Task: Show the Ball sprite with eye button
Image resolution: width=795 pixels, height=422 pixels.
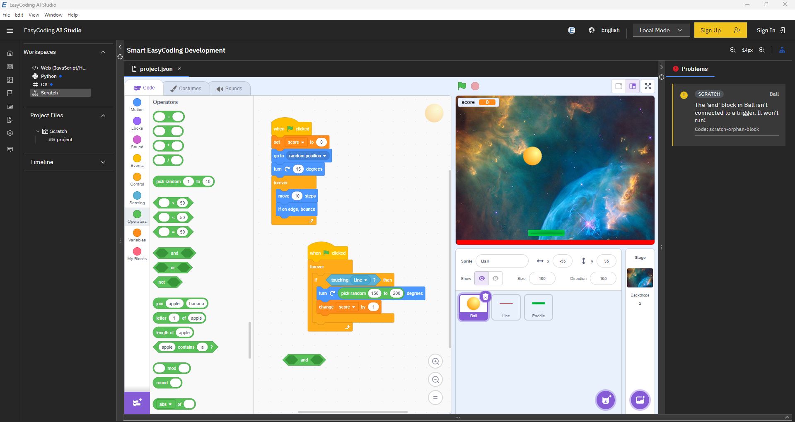Action: pos(482,278)
